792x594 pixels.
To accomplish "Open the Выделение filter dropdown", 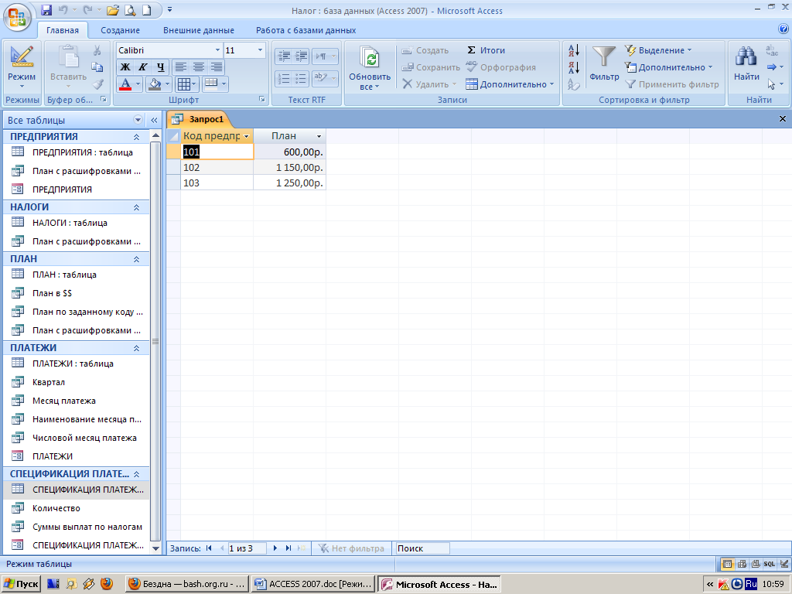I will (x=658, y=50).
